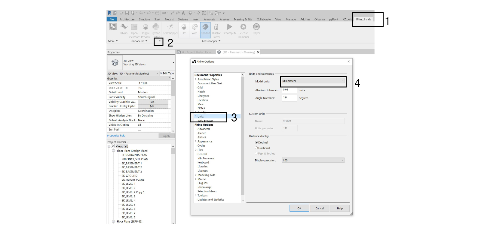
Task: Launch Rhino from the ribbon icon
Action: (124, 28)
